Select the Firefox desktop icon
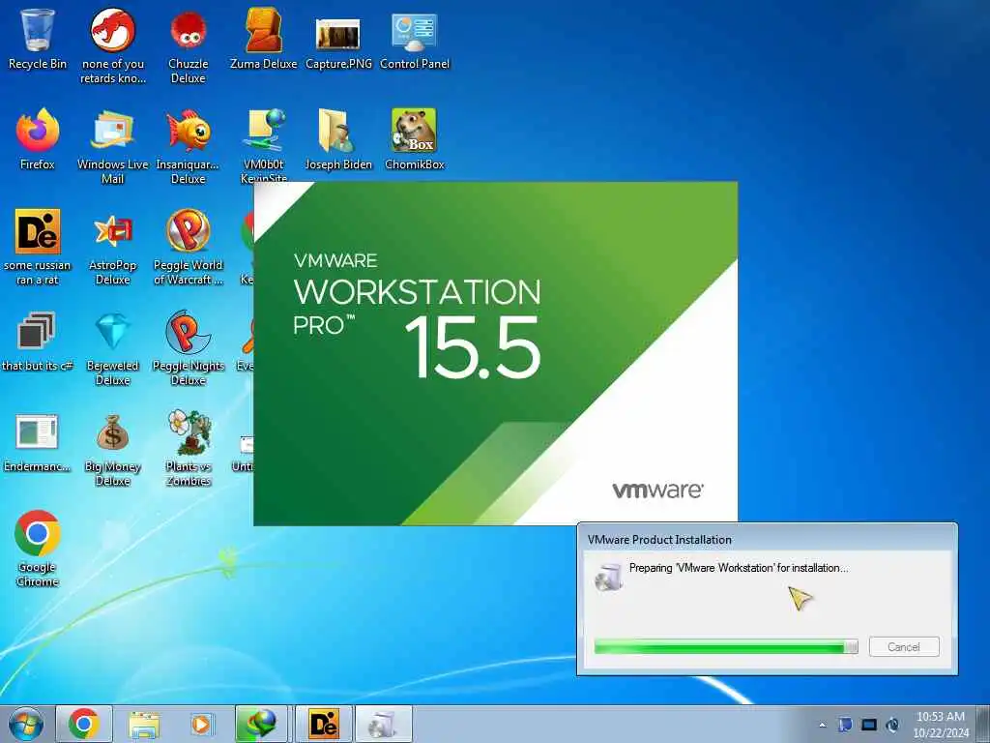The height and width of the screenshot is (743, 990). click(38, 139)
